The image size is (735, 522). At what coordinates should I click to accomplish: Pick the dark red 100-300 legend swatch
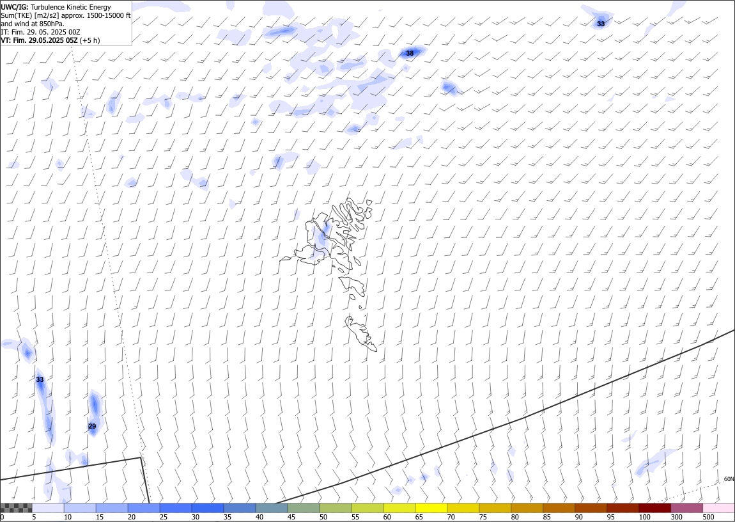(655, 508)
